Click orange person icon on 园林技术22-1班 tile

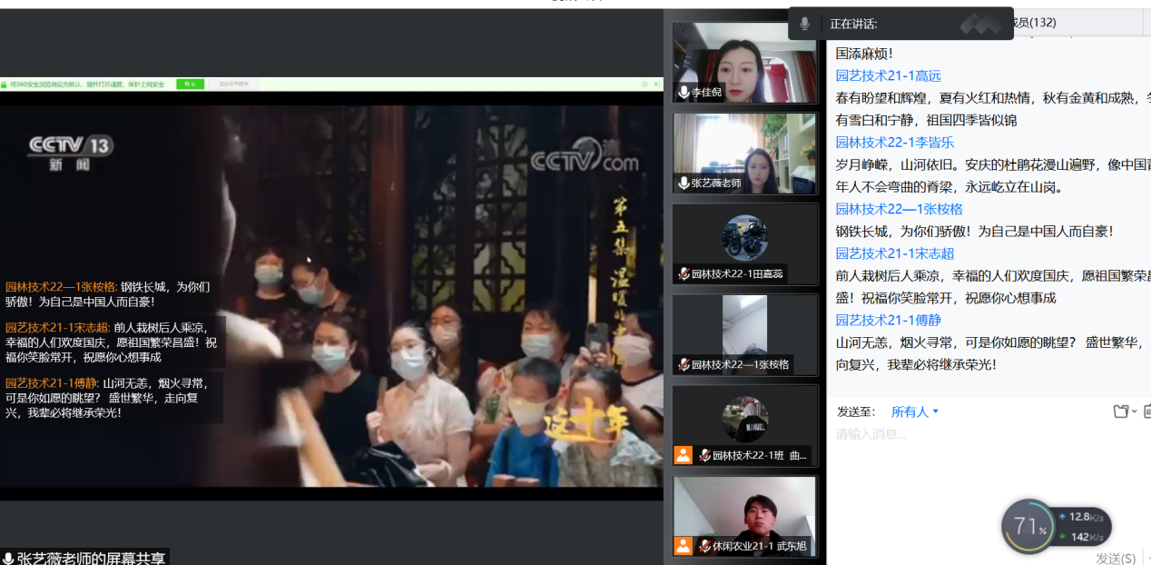pyautogui.click(x=684, y=455)
